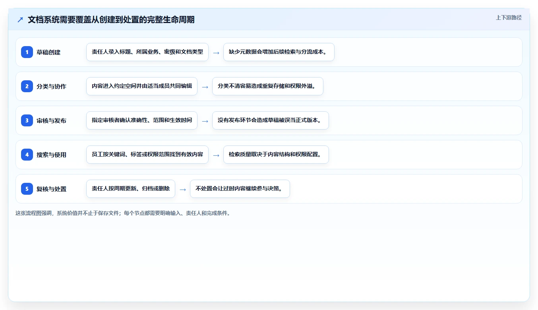Click the 上下游路径 label
Viewport: 538px width, 310px height.
coord(509,17)
